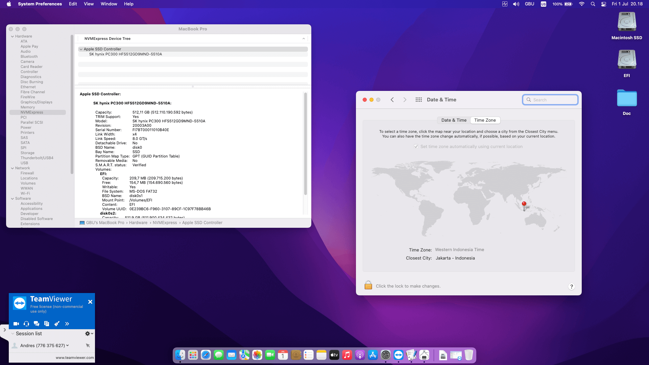Open the Window menu
This screenshot has height=365, width=649.
coord(109,4)
